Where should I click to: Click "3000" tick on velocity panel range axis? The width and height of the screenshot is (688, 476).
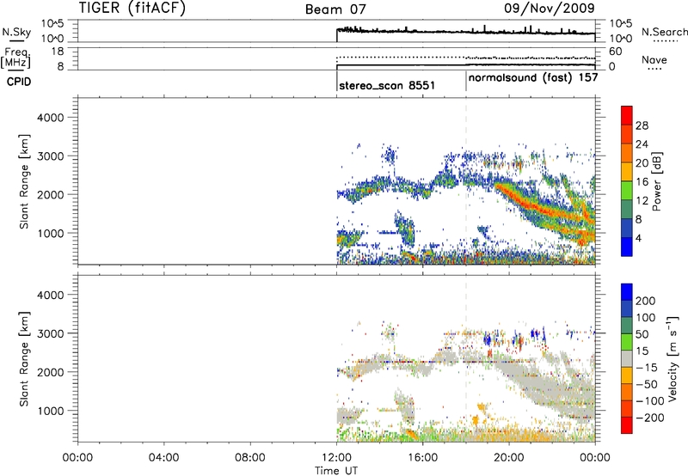tap(51, 333)
